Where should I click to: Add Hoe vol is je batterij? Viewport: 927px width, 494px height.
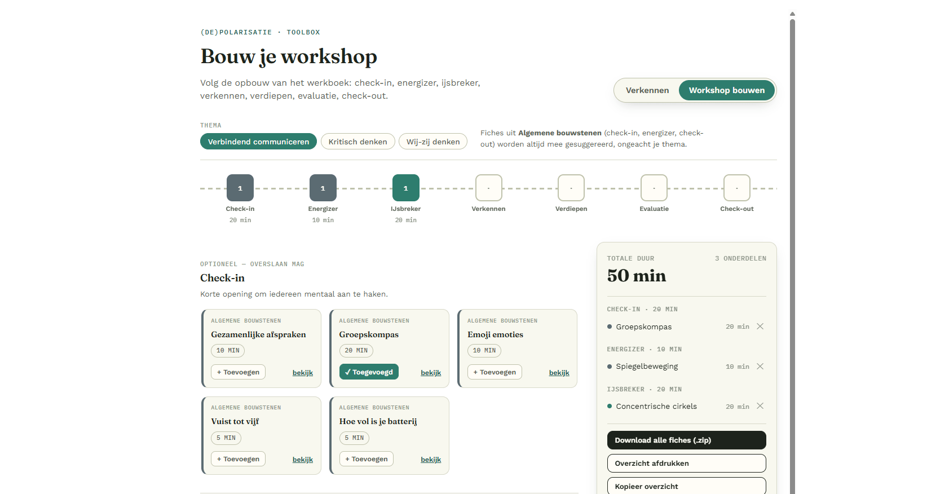[x=367, y=459]
